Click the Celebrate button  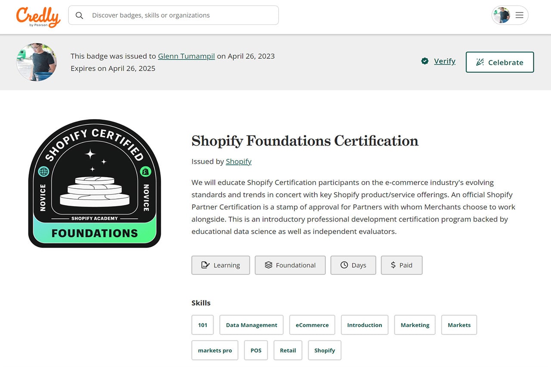point(500,62)
